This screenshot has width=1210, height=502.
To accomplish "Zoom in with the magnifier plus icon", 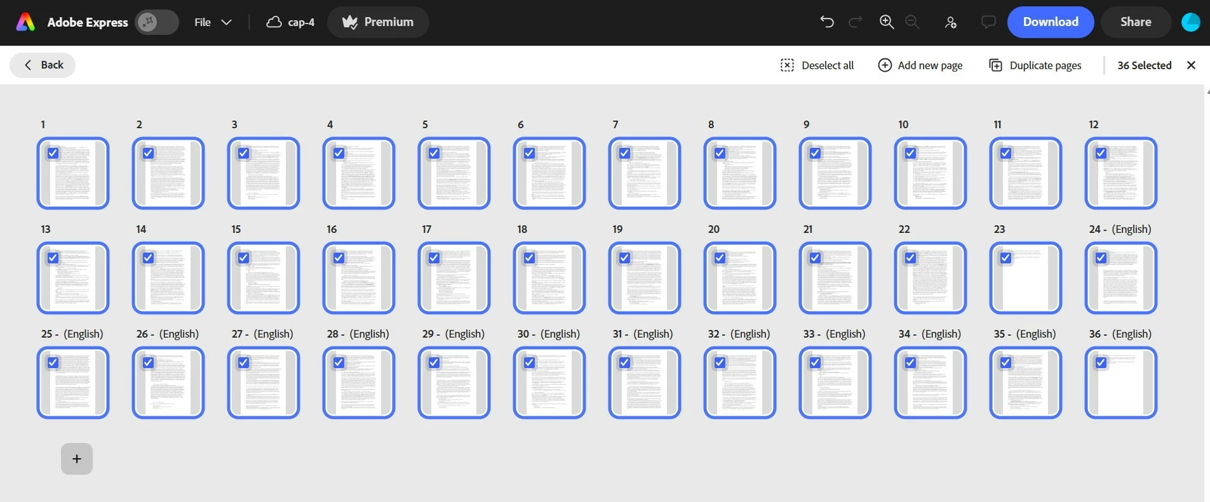I will pos(886,22).
